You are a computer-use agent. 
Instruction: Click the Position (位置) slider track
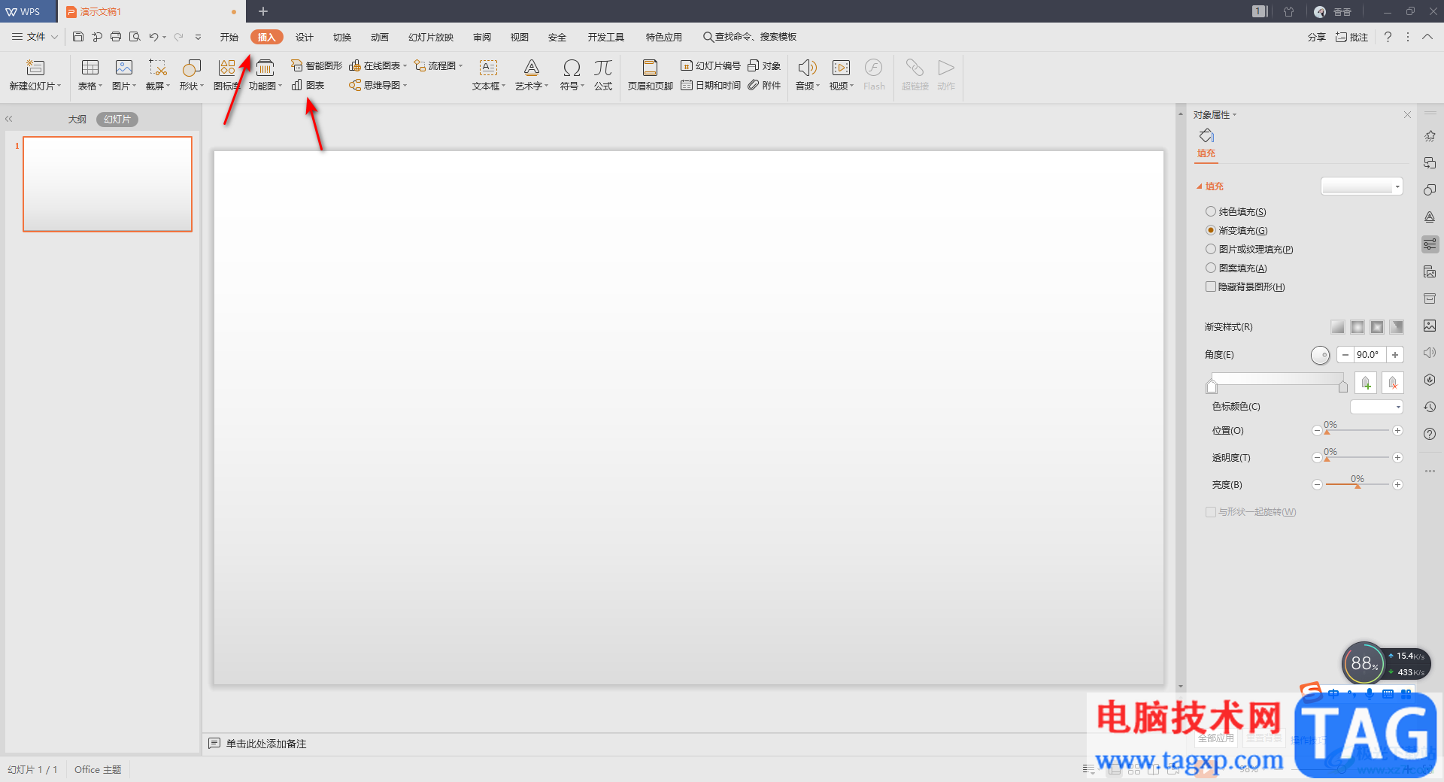tap(1357, 431)
